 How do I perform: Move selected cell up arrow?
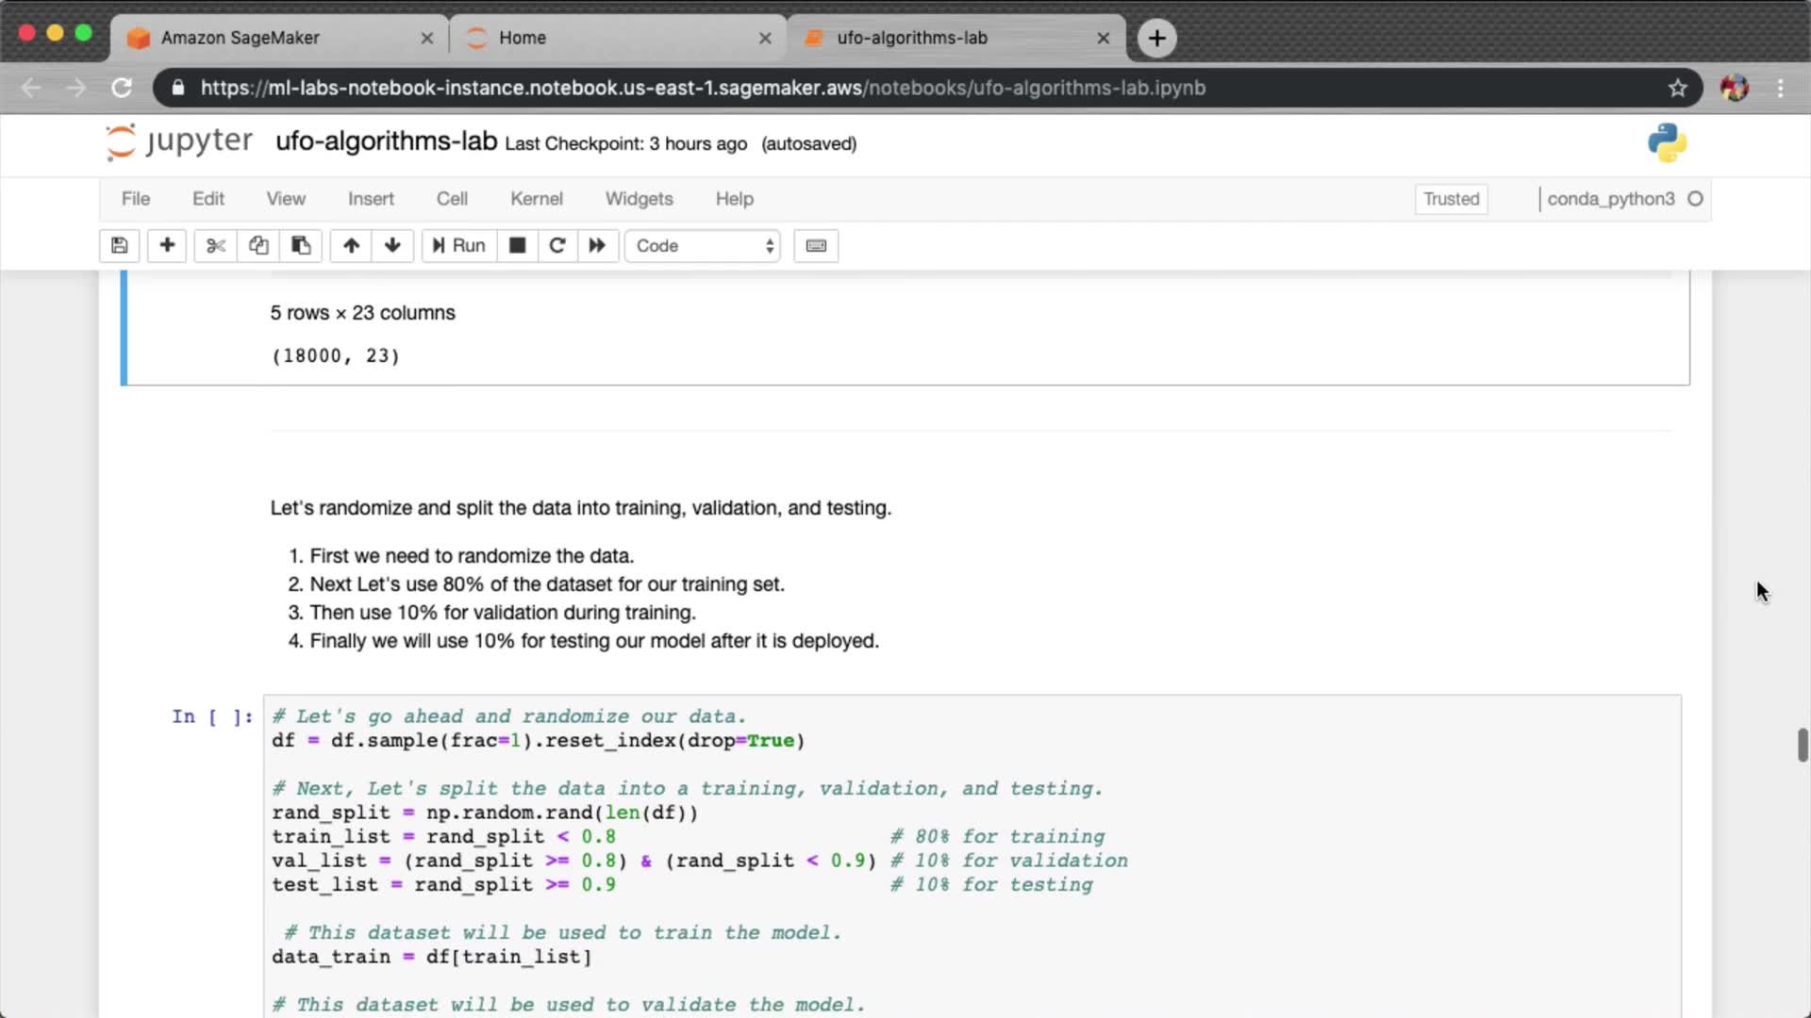click(351, 245)
